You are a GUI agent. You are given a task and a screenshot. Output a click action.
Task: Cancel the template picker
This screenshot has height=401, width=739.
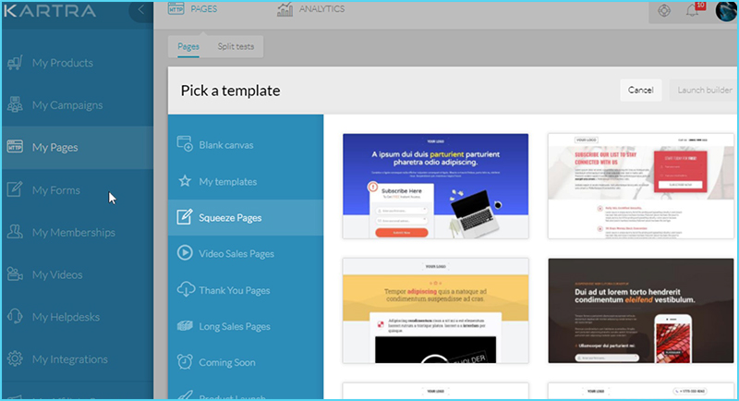(x=640, y=90)
